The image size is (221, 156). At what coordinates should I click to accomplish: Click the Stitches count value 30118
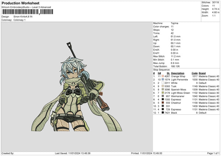215,2
